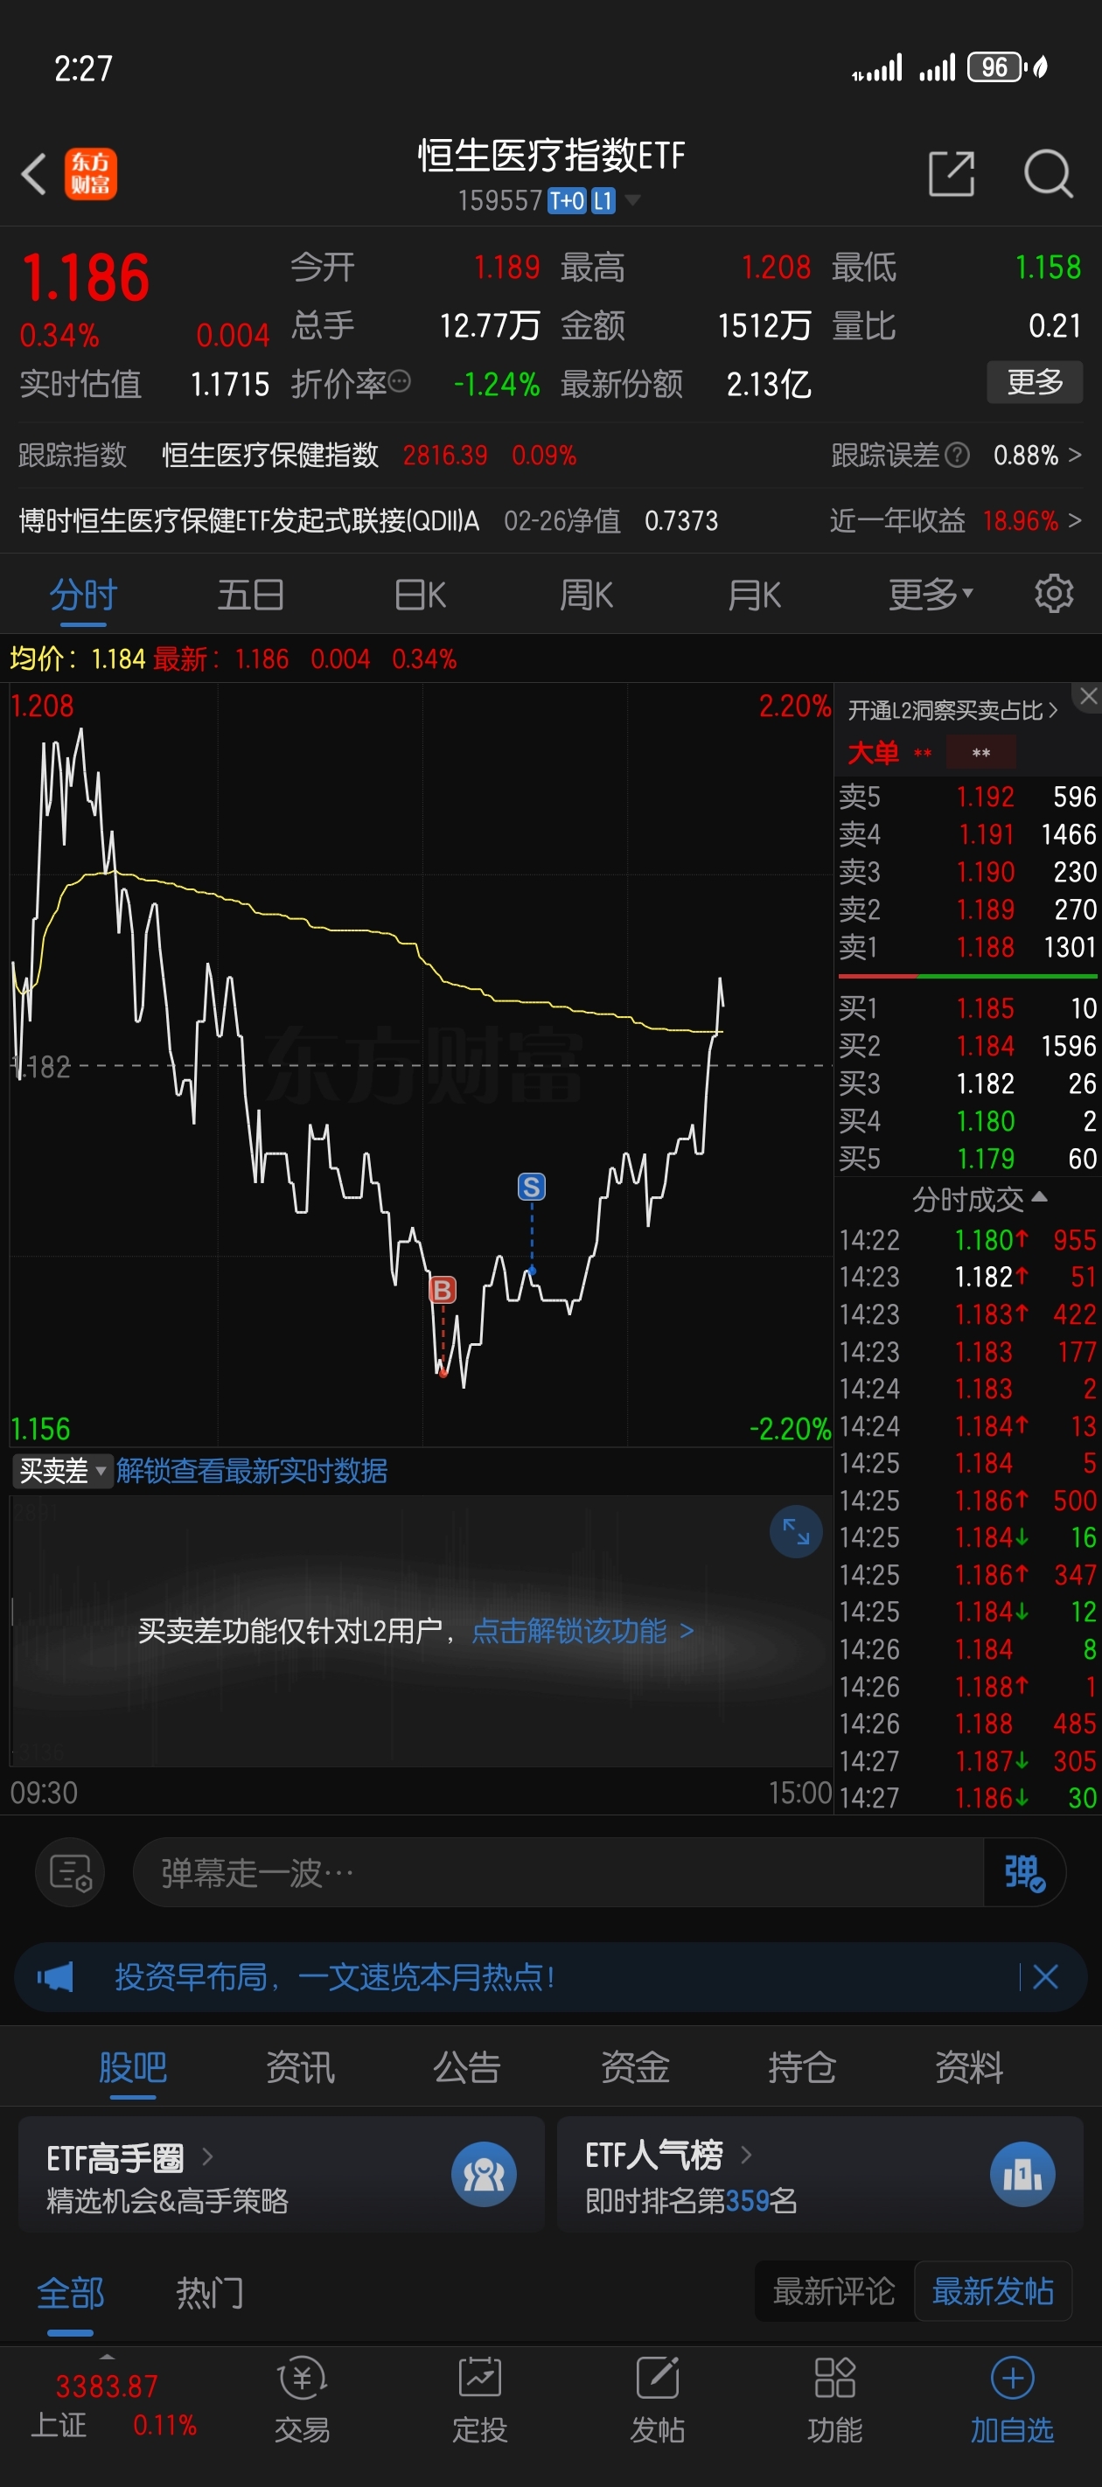1102x2487 pixels.
Task: Expand the stock code dropdown arrow
Action: (632, 201)
